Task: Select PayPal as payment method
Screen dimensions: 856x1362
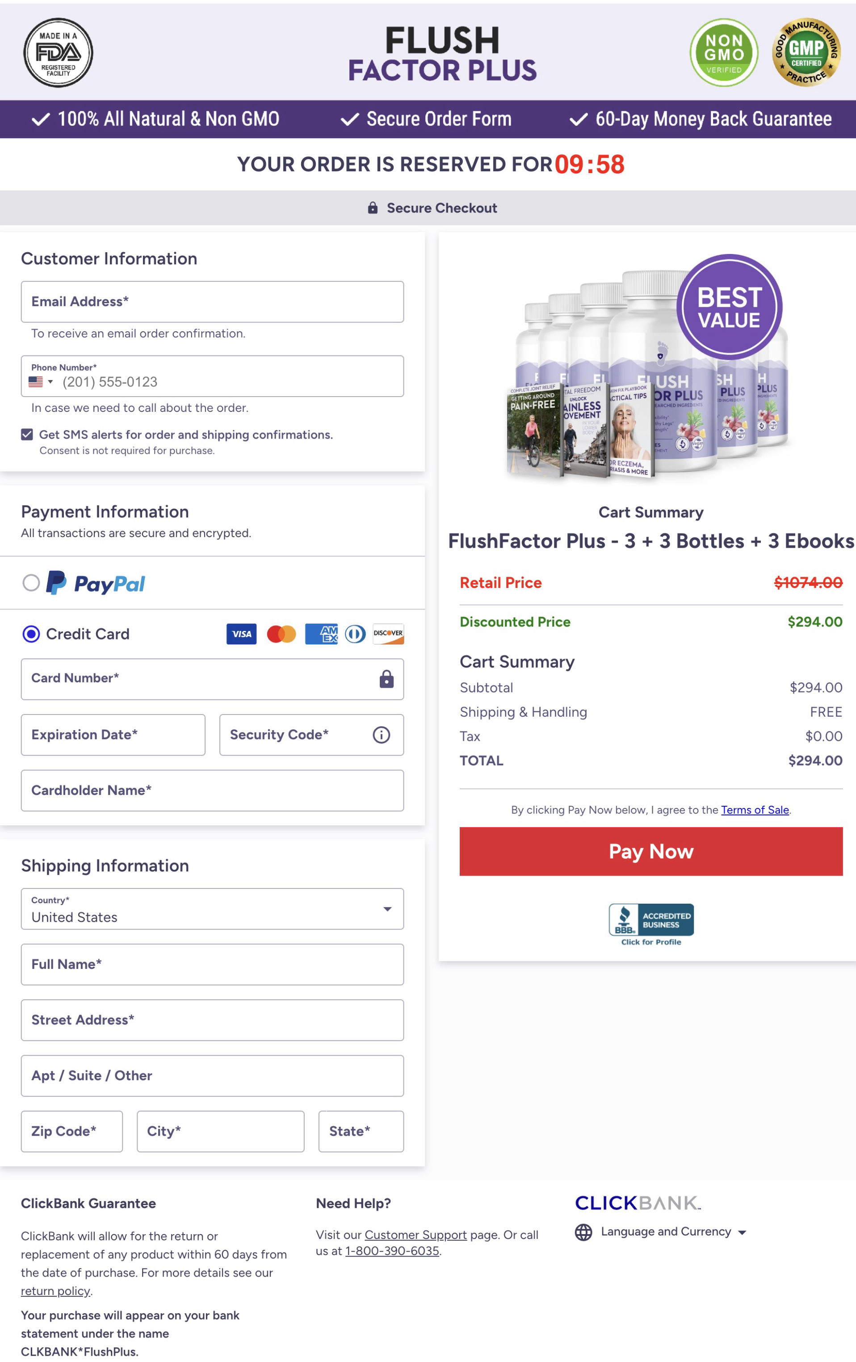Action: pos(33,583)
